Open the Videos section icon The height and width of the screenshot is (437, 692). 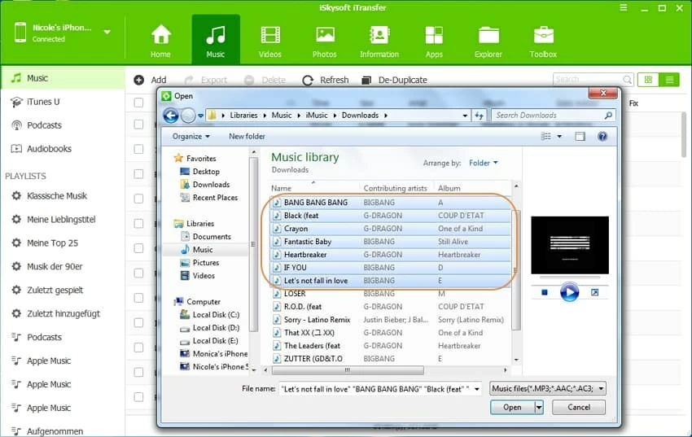coord(269,36)
